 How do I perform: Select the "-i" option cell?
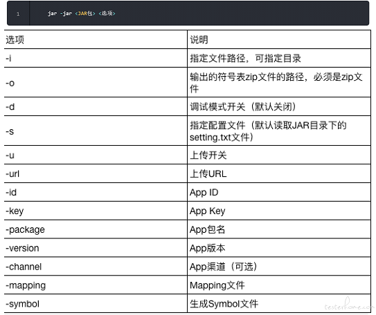point(96,58)
